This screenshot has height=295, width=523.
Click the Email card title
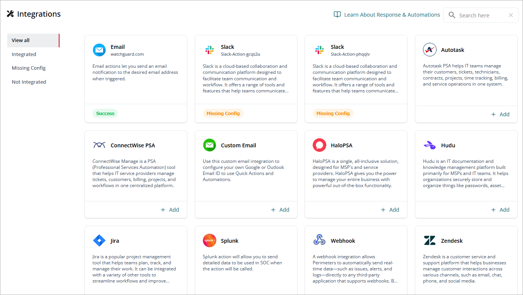(117, 47)
